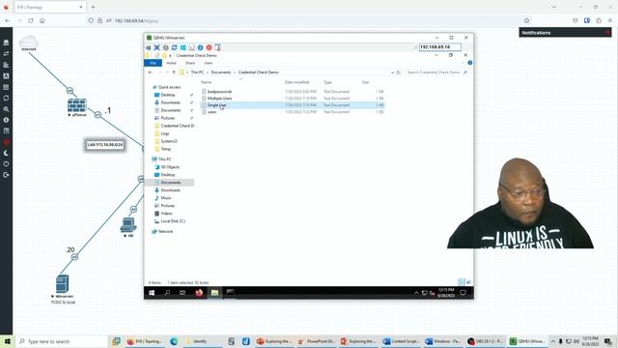Sort by the Type column header
Image resolution: width=618 pixels, height=348 pixels.
pyautogui.click(x=328, y=82)
